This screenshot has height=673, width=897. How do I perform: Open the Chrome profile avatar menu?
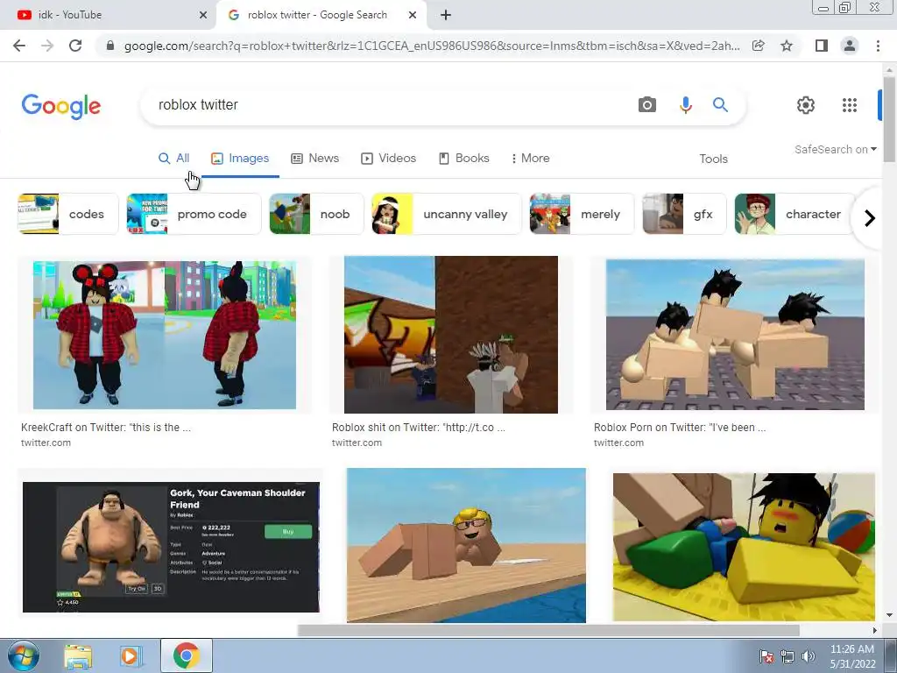[850, 46]
